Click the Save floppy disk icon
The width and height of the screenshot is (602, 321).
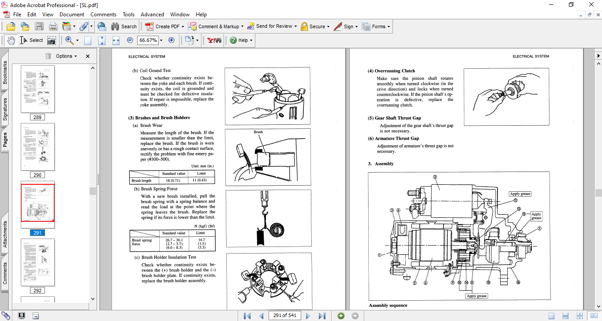(39, 26)
